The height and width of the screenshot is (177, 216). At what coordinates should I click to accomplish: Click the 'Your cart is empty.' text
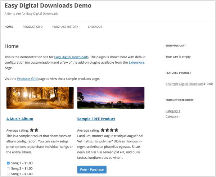click(179, 56)
